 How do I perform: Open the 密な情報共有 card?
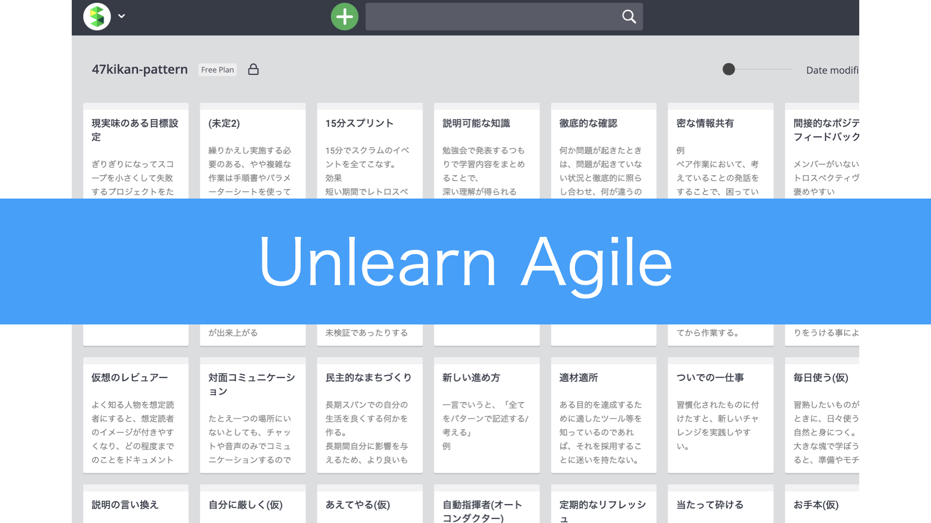pyautogui.click(x=721, y=151)
